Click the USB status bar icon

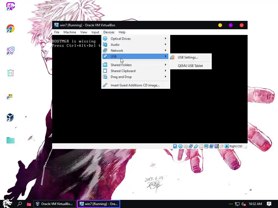(x=196, y=146)
